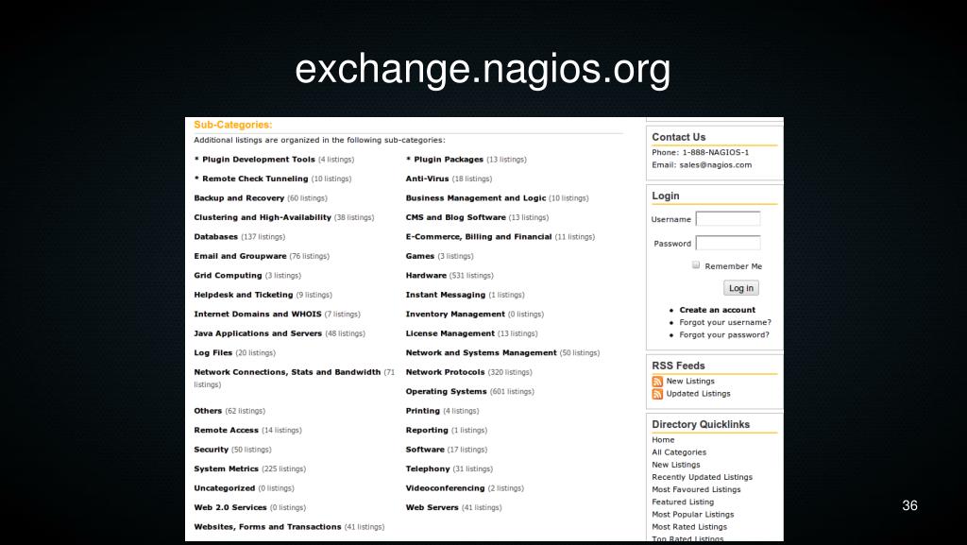Open the Create an account link

click(x=718, y=310)
